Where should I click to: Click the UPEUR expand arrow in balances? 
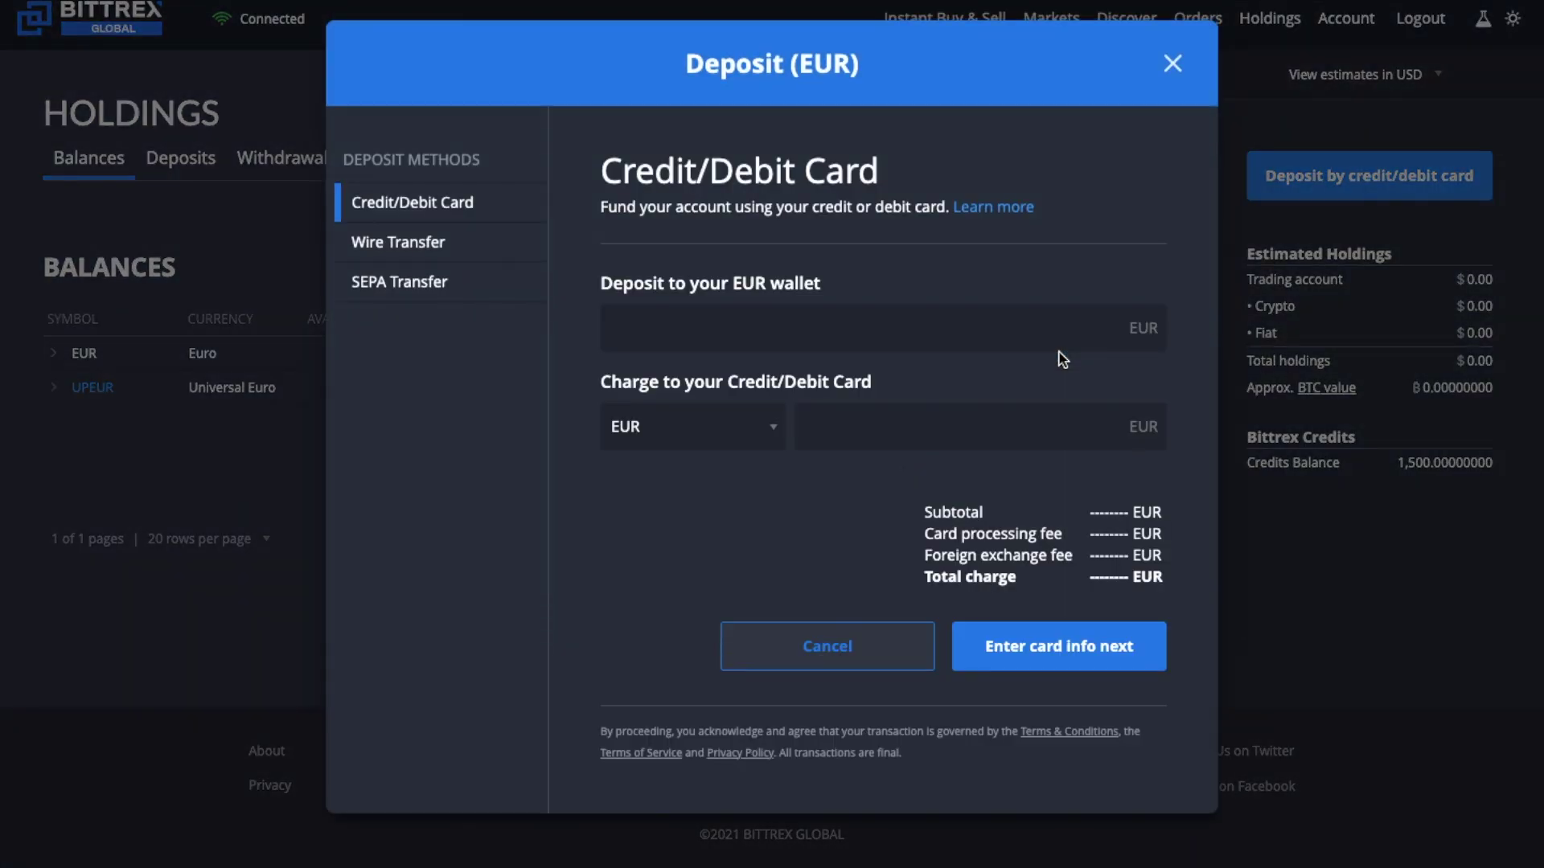52,387
